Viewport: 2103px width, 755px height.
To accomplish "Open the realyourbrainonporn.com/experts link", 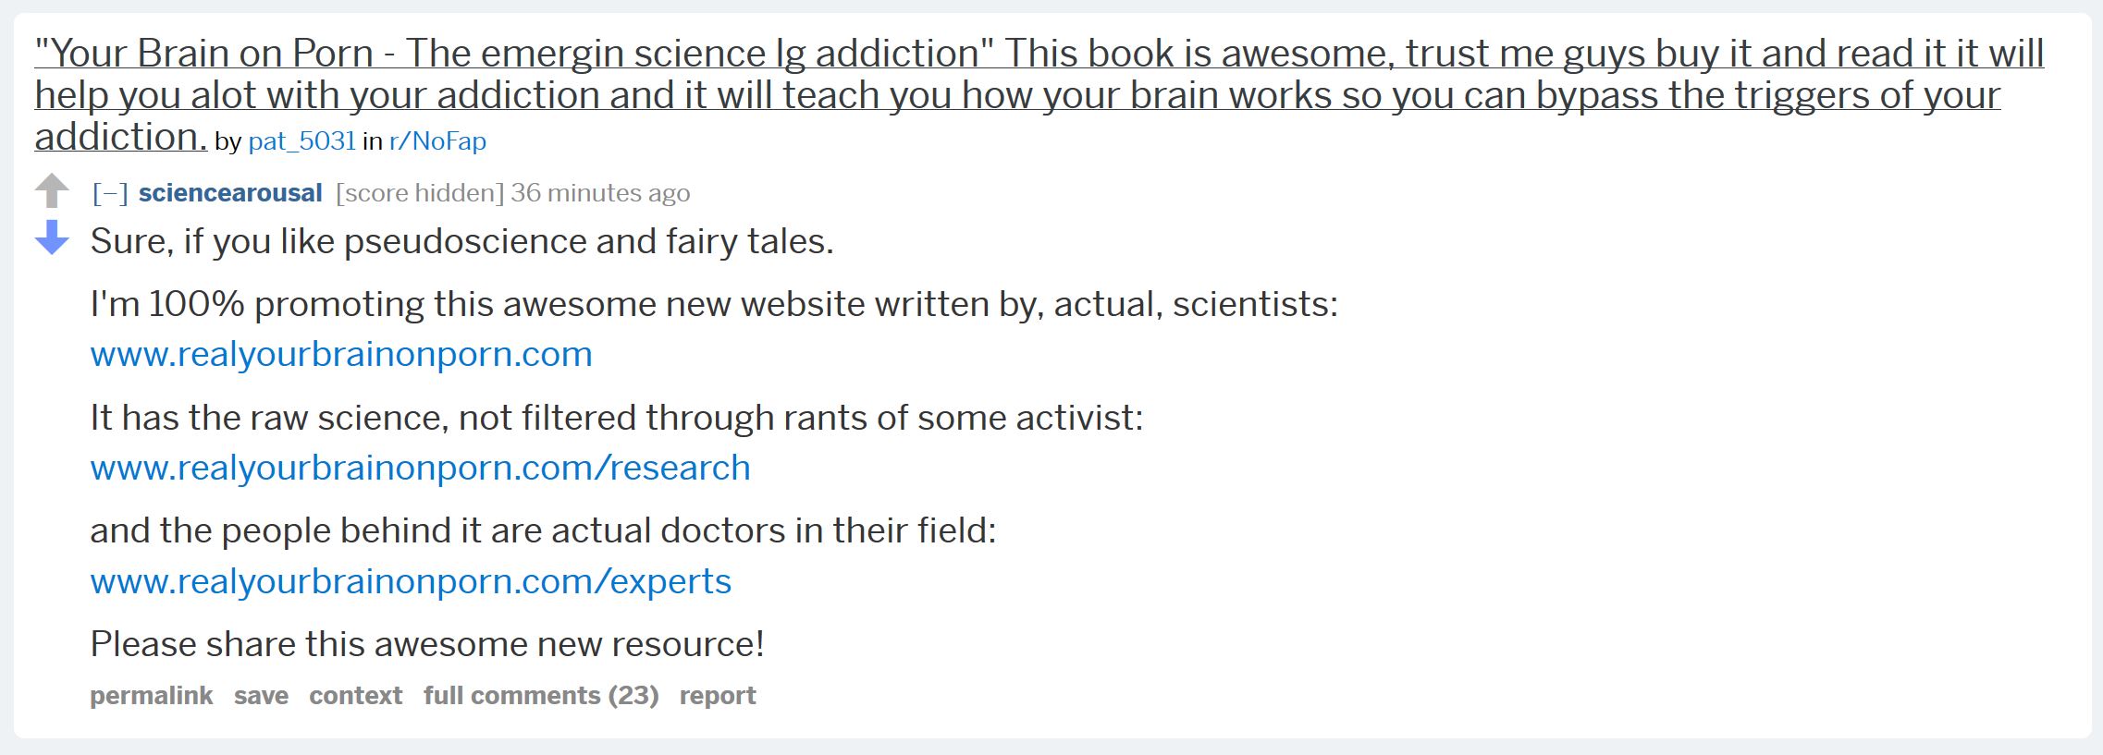I will (411, 582).
